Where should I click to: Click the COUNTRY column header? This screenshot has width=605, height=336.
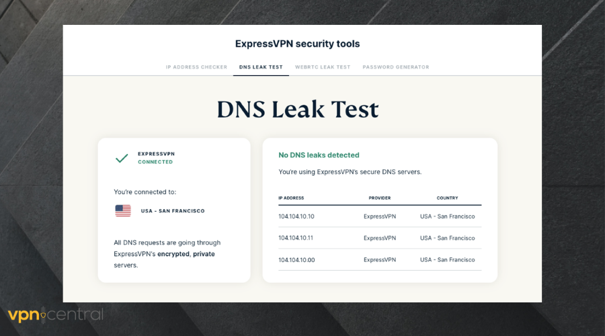click(447, 198)
